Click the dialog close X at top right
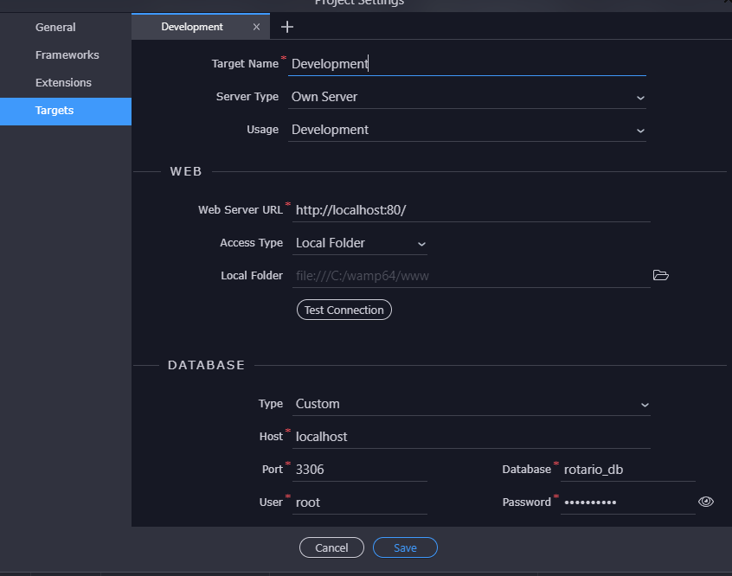 pos(727,3)
